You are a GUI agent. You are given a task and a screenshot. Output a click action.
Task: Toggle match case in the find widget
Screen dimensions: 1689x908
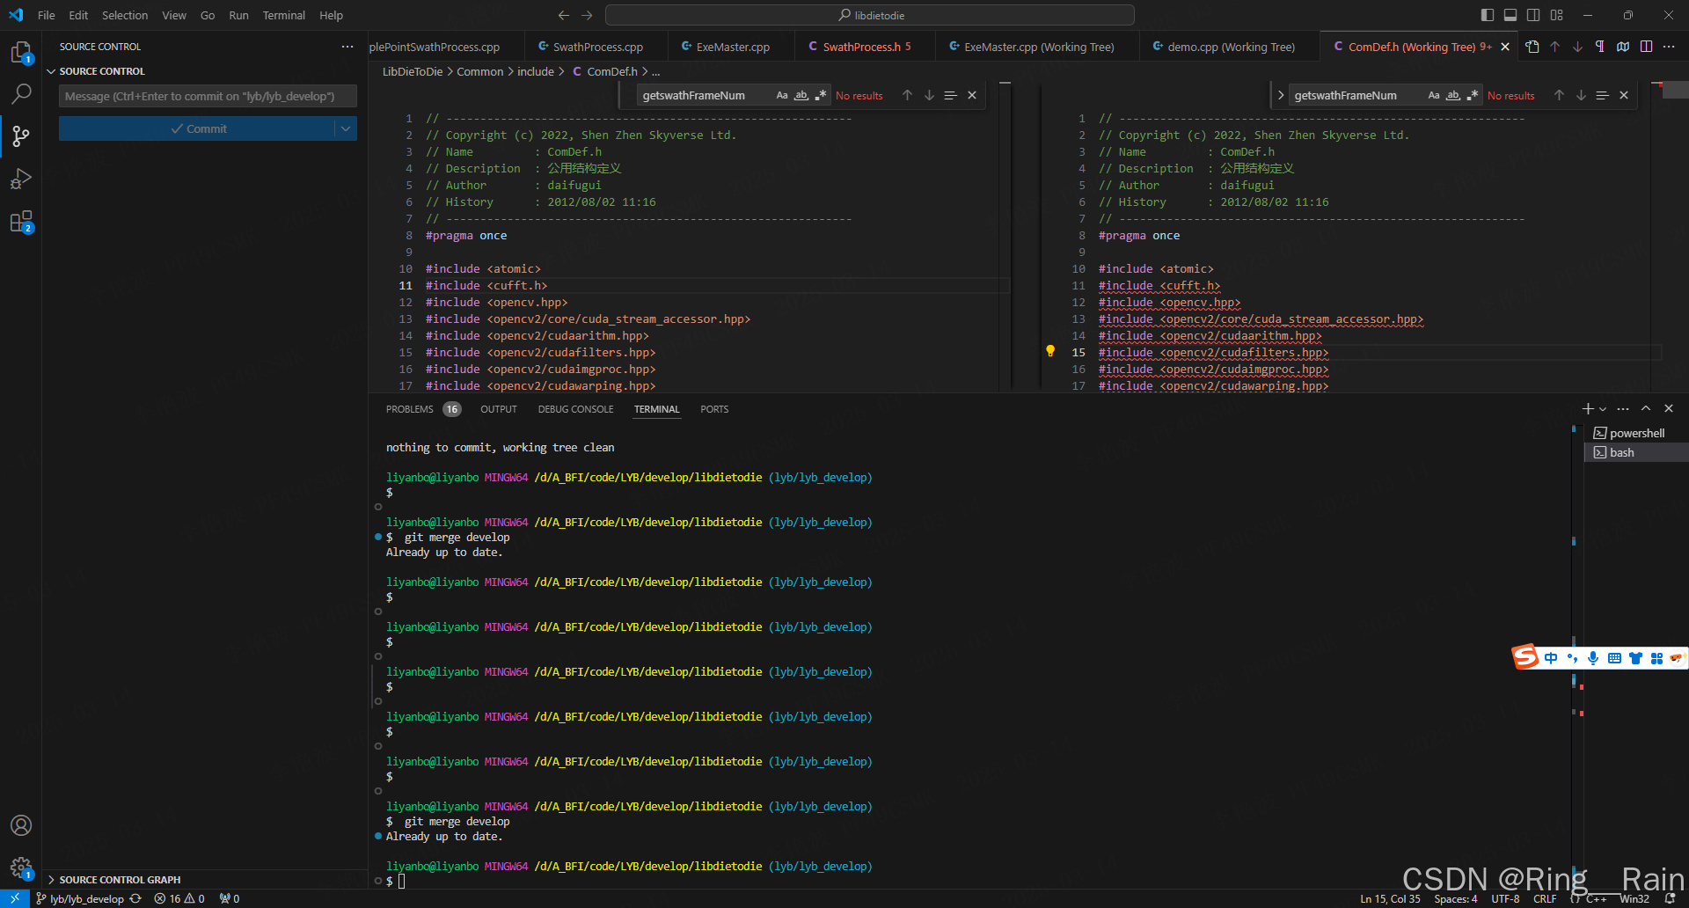(782, 95)
